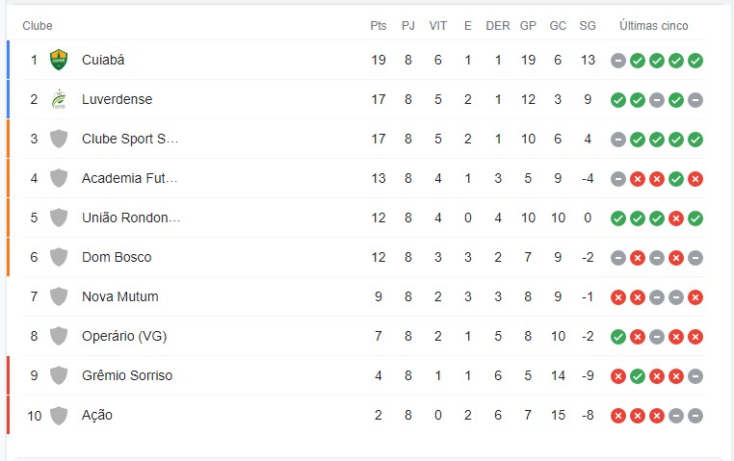
Task: Open the Cuiabá team link
Action: click(x=103, y=60)
